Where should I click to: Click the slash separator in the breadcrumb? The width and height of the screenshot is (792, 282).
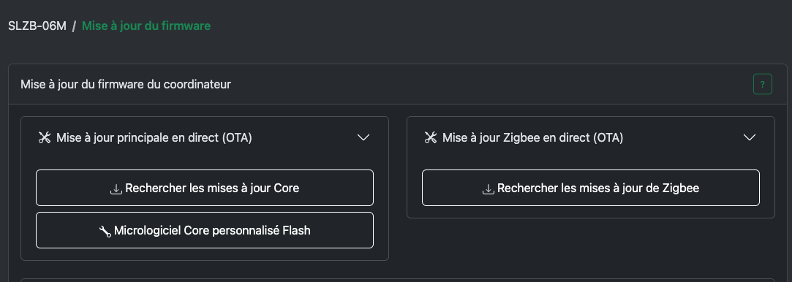(74, 26)
